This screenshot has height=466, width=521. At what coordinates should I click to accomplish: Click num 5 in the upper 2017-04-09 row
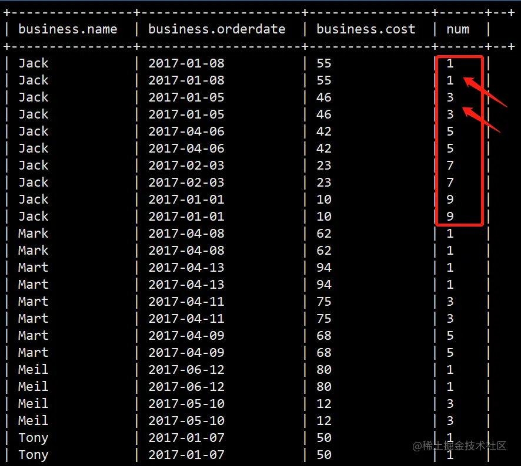pos(450,335)
